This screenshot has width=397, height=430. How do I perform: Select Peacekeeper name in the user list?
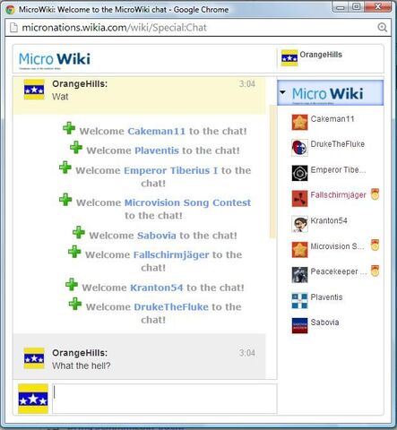click(x=339, y=271)
